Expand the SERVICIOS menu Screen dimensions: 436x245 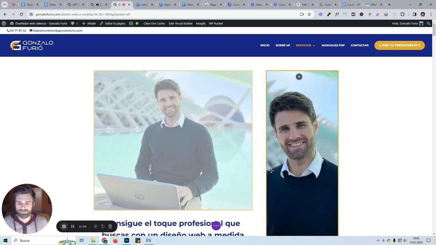point(305,45)
